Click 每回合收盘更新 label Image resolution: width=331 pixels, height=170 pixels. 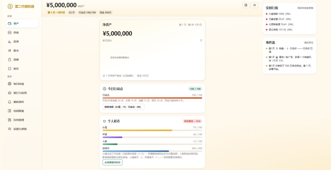click(306, 8)
